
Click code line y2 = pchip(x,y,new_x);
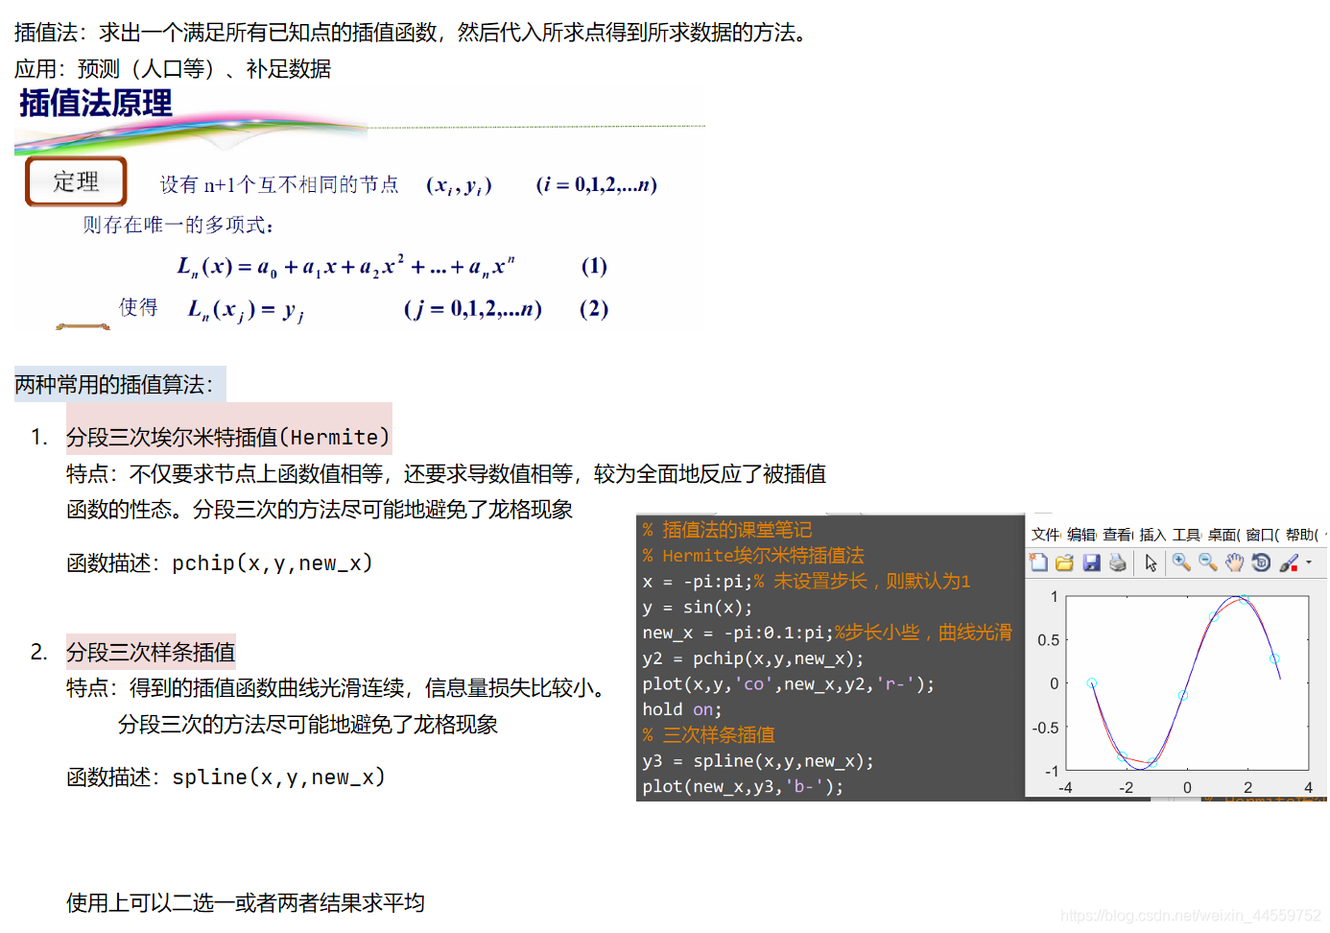click(x=753, y=658)
